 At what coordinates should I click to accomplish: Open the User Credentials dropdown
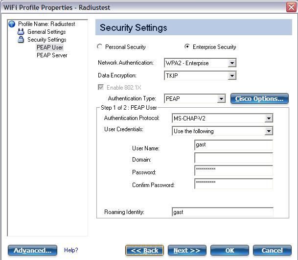coord(222,131)
